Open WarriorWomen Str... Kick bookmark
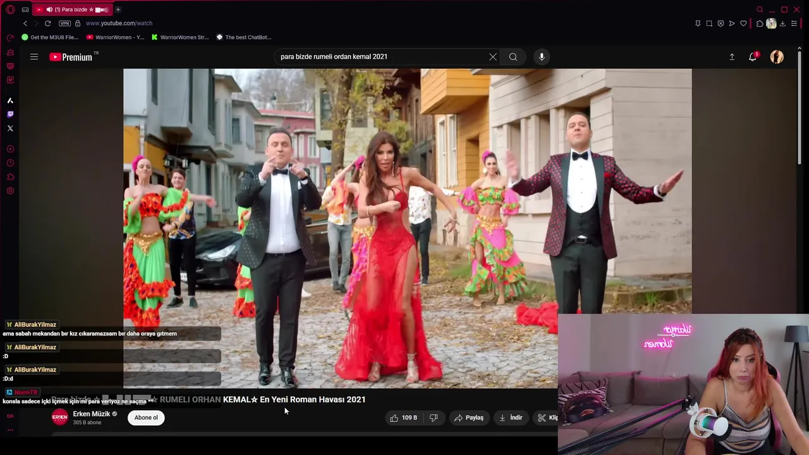 [x=180, y=37]
